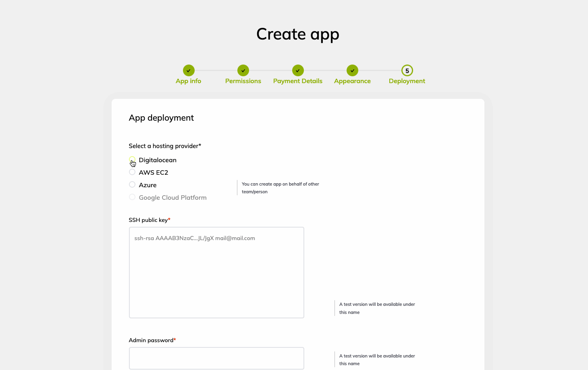
Task: Click the test version hint beside Admin password
Action: point(377,360)
